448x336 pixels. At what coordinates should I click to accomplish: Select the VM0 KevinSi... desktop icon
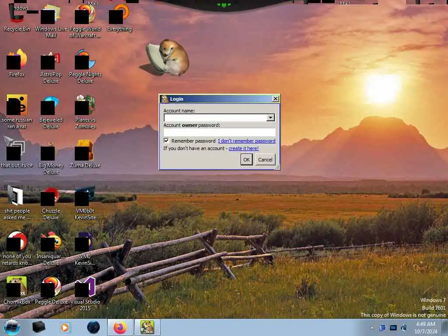coord(85,248)
